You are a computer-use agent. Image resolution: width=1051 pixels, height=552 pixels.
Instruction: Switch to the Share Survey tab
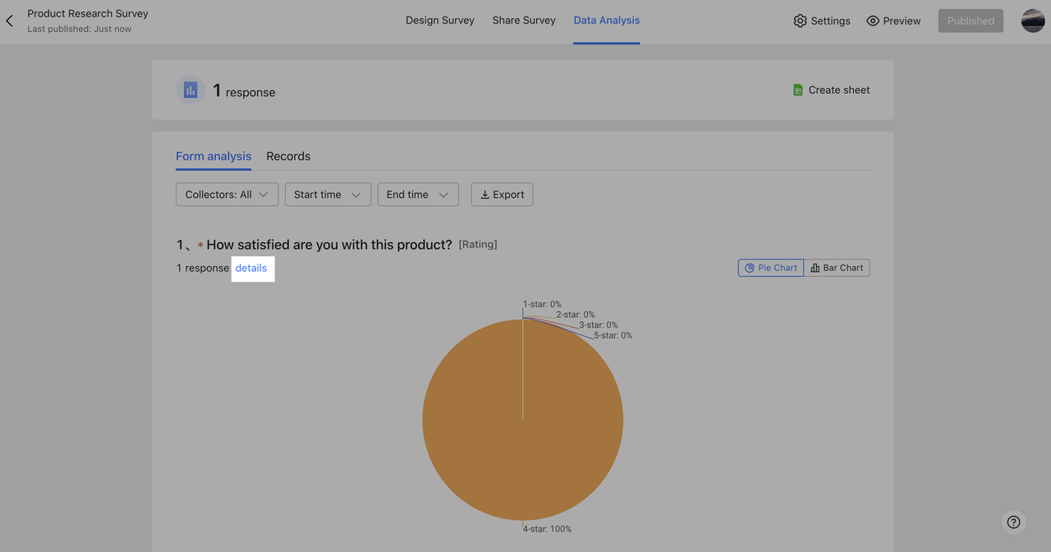point(524,21)
